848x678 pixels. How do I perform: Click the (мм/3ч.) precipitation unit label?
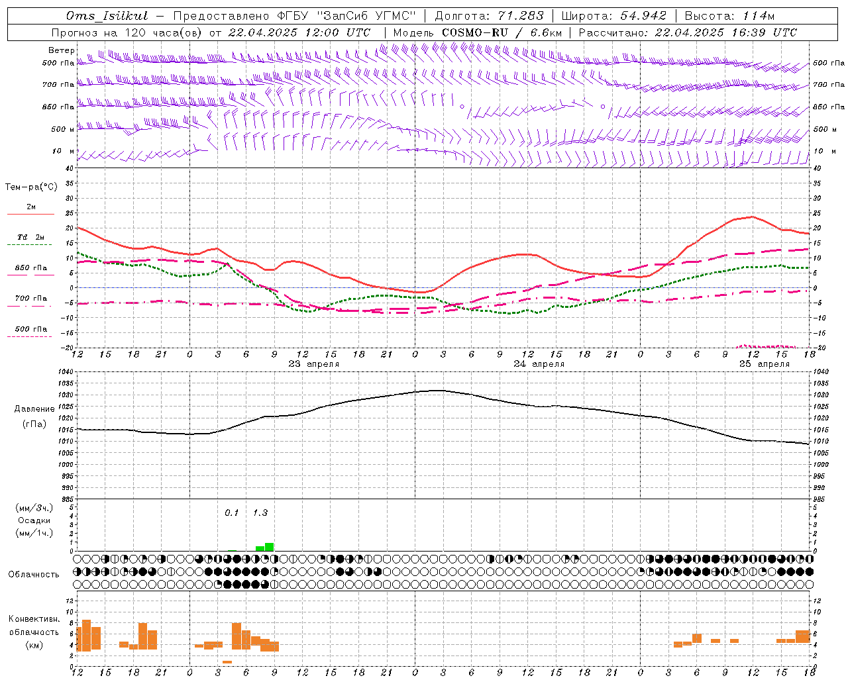(x=34, y=508)
